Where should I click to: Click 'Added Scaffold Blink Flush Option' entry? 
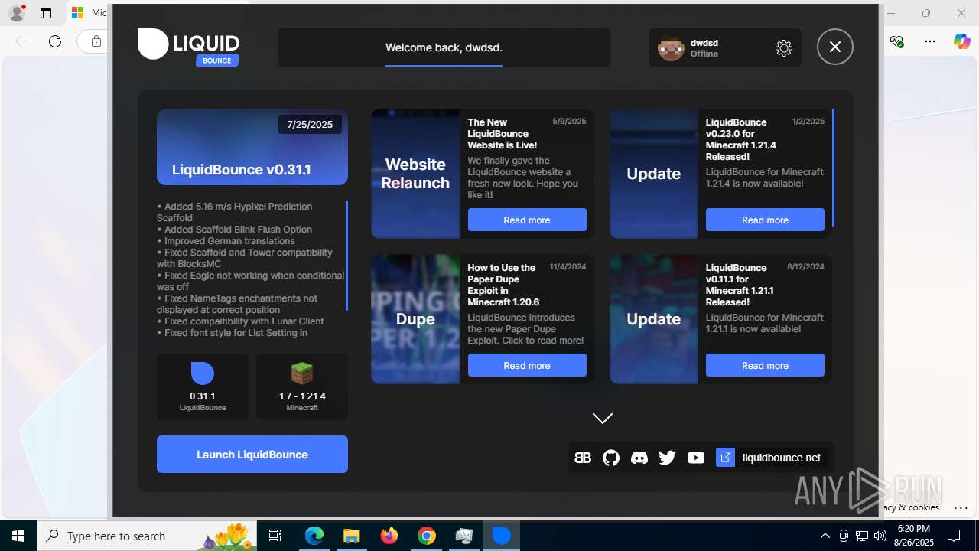point(235,230)
